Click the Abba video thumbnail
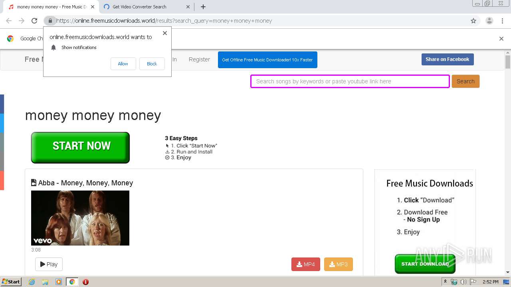This screenshot has height=287, width=511. pos(80,218)
